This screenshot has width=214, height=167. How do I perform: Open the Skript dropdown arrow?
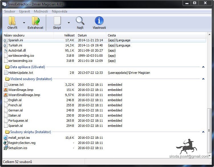(69, 23)
